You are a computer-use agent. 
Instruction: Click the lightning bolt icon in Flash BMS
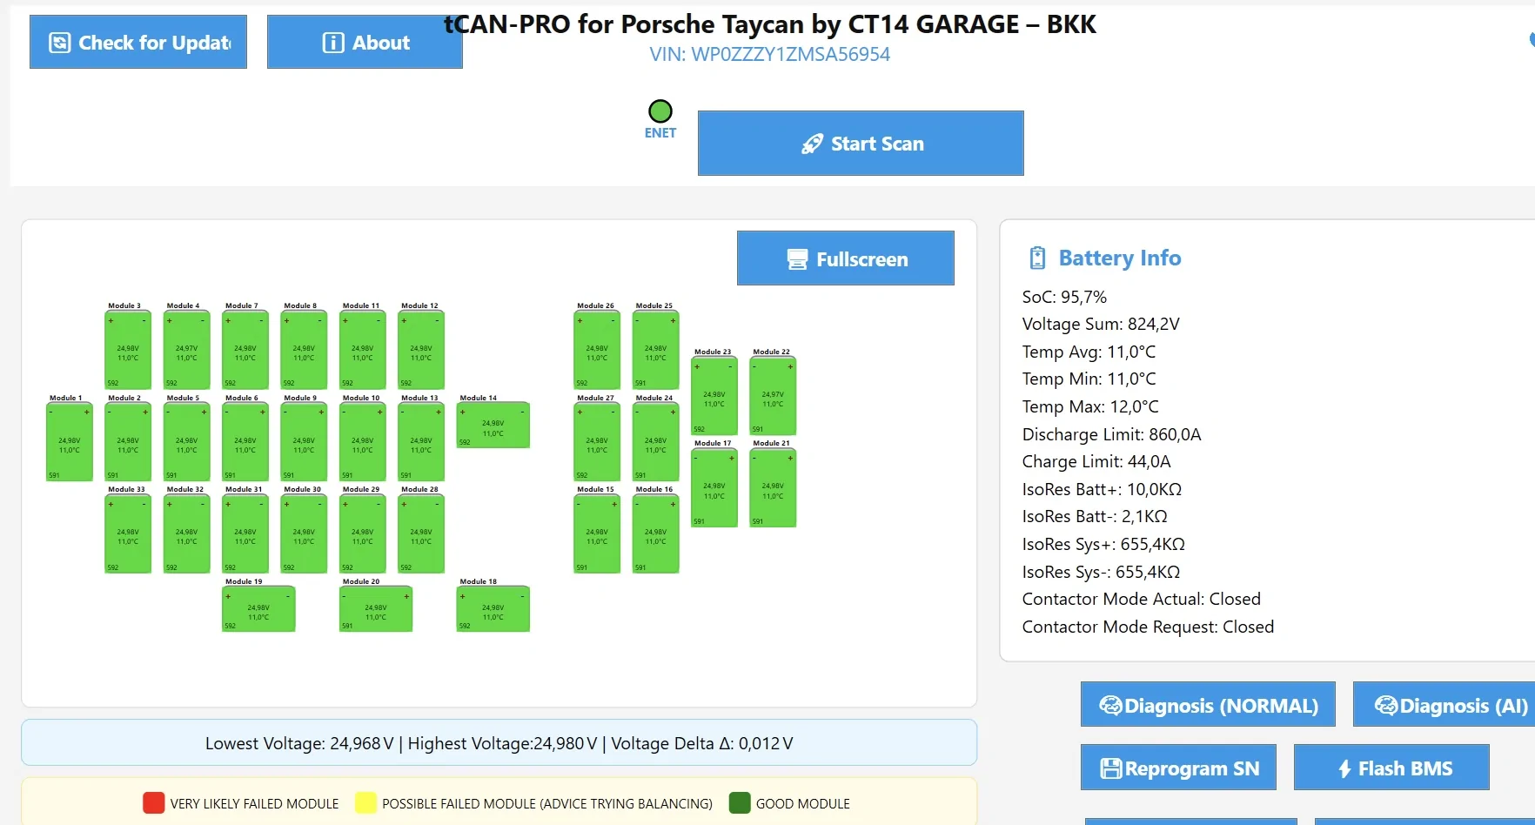(x=1344, y=768)
